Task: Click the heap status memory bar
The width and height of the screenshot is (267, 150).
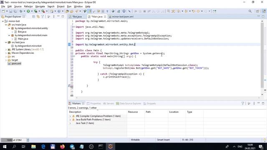Action: click(13, 140)
